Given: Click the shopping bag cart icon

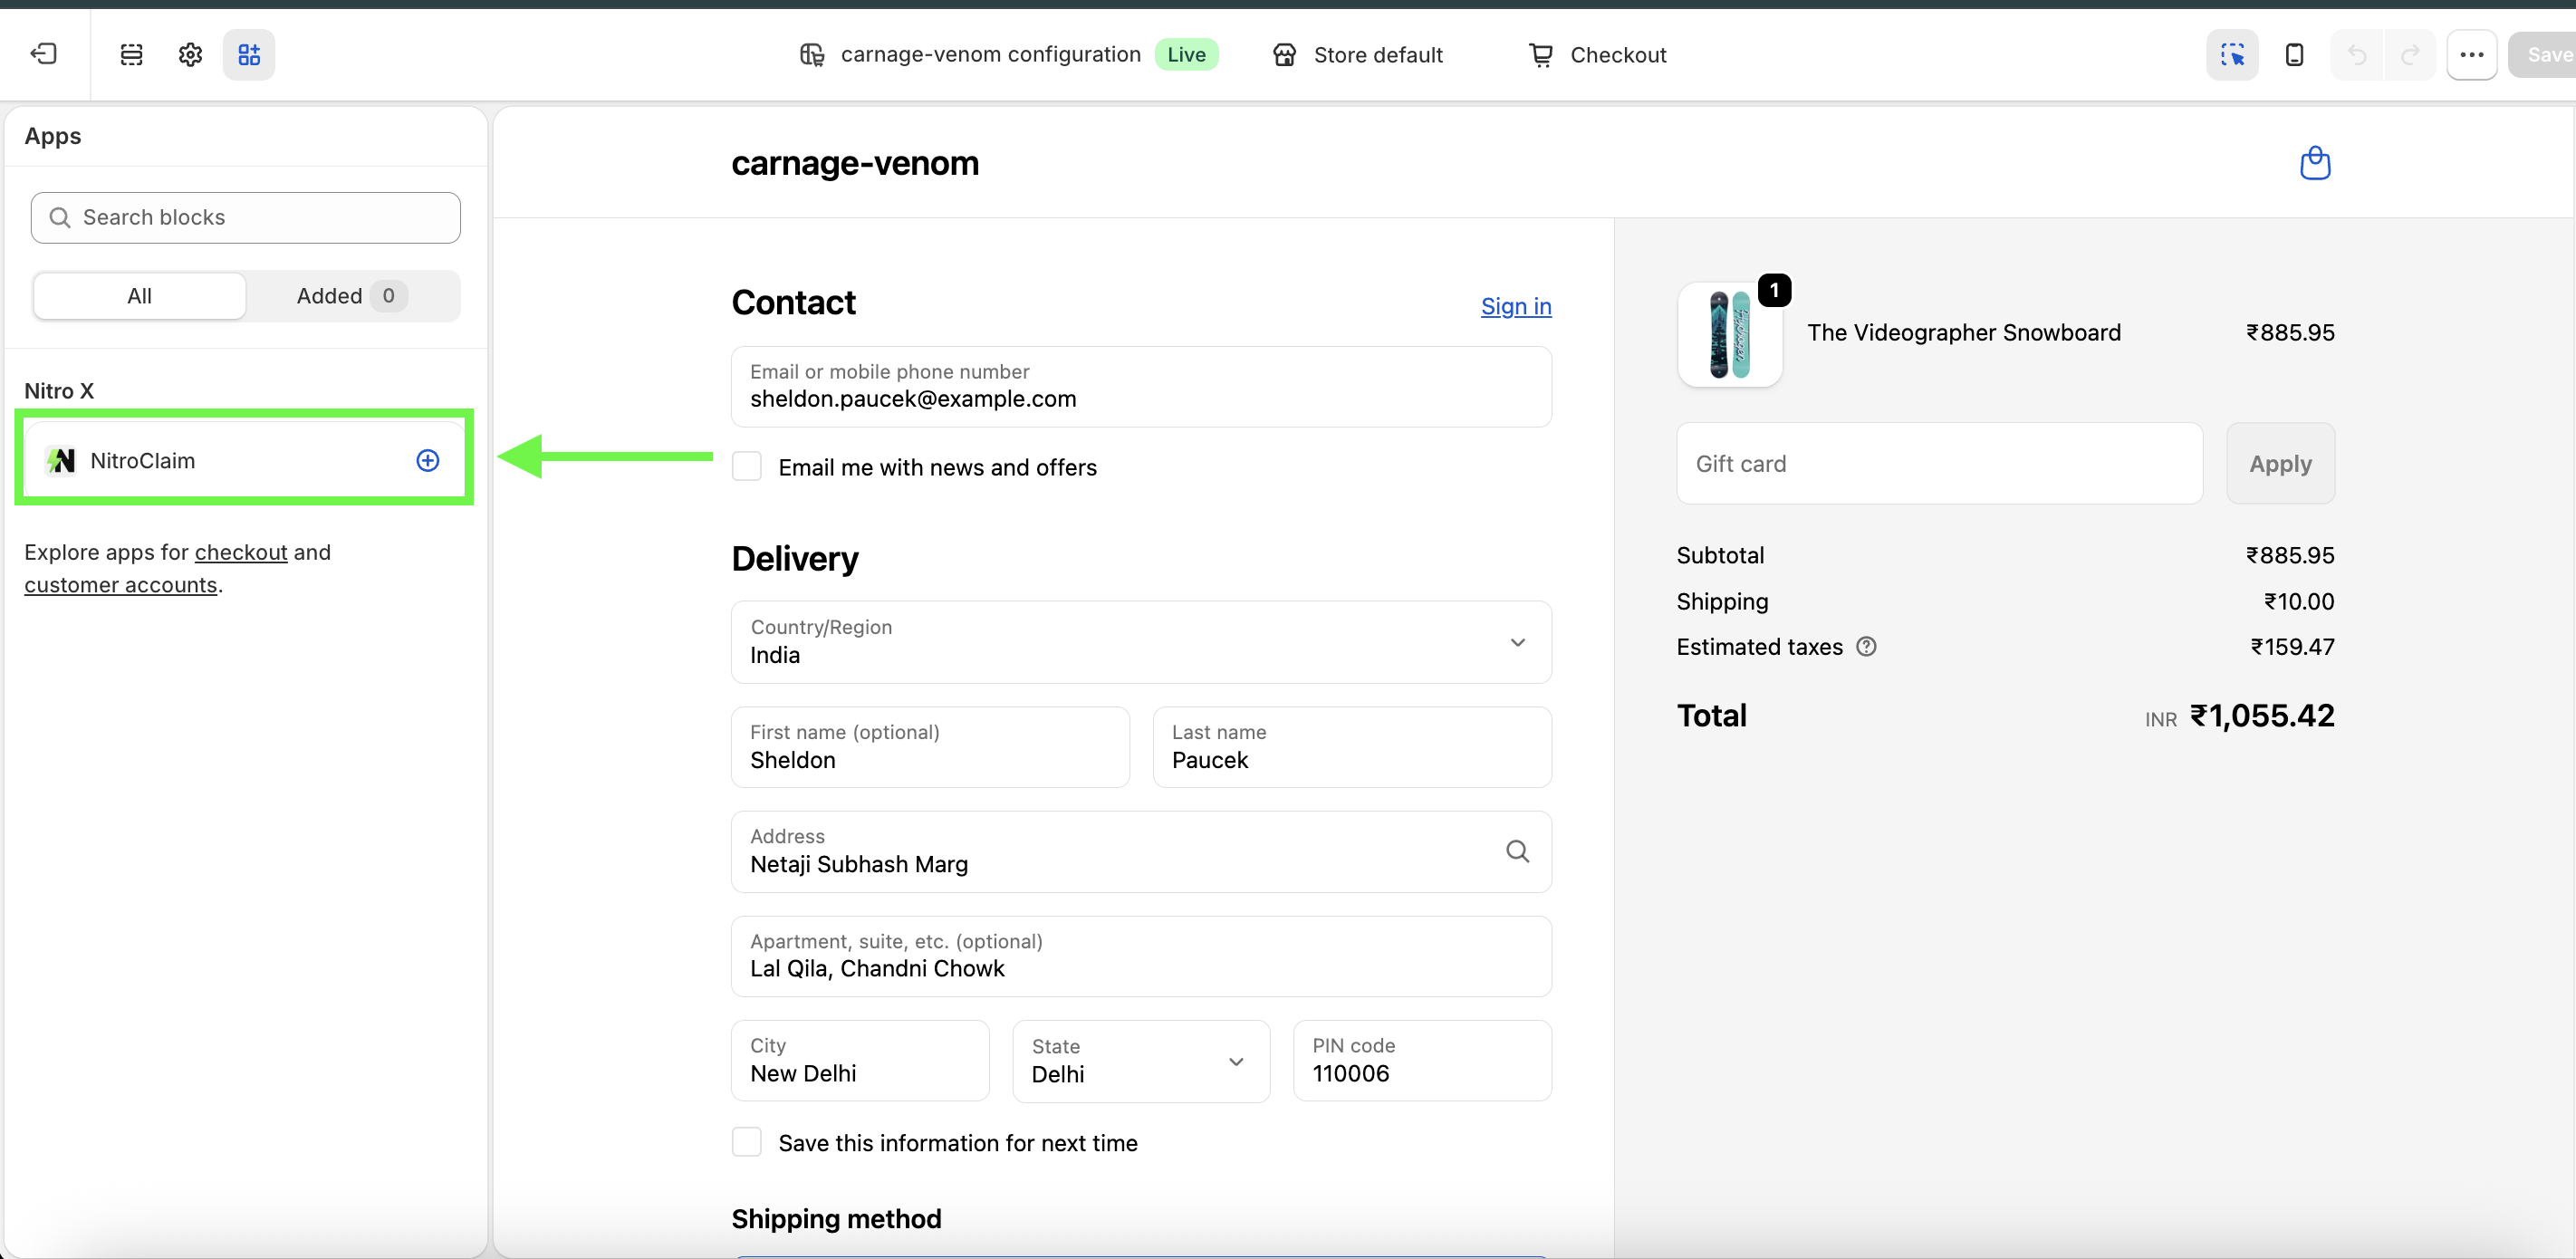Looking at the screenshot, I should [2314, 163].
